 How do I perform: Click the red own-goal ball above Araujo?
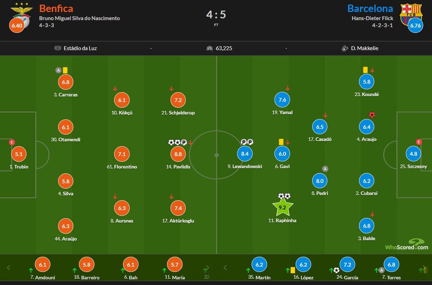click(x=372, y=115)
